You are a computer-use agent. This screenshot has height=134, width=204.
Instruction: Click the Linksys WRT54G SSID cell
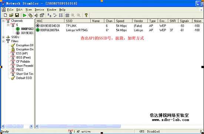[x=77, y=30]
